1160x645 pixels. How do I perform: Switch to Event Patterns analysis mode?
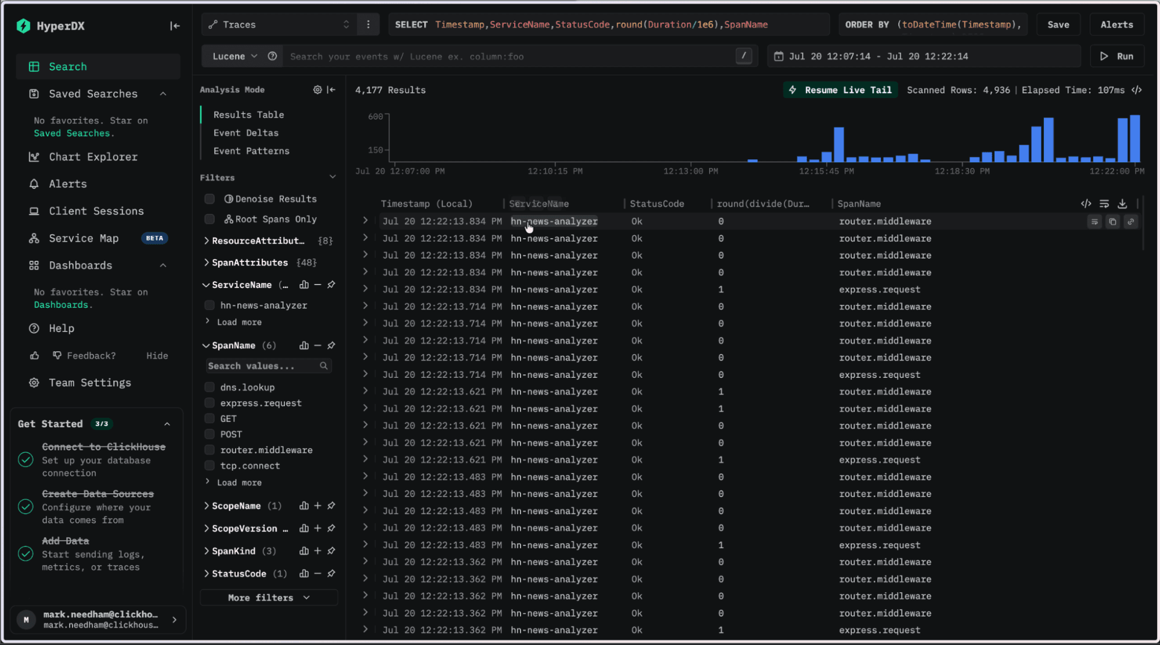pyautogui.click(x=251, y=151)
